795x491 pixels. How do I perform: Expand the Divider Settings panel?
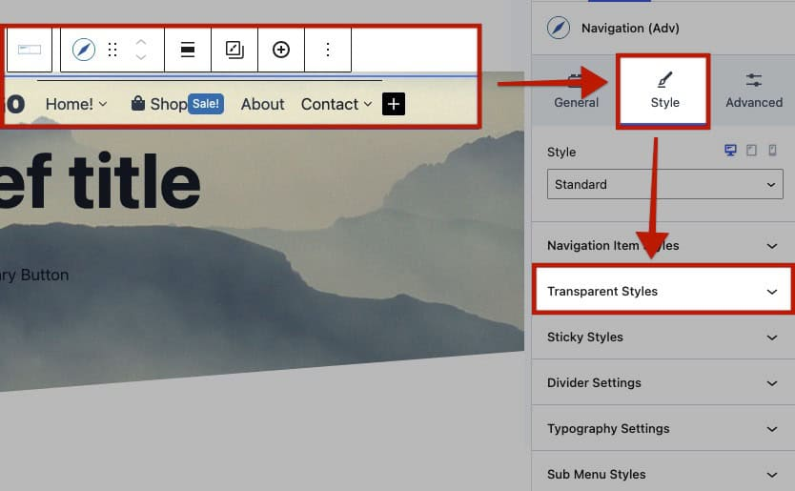[663, 382]
